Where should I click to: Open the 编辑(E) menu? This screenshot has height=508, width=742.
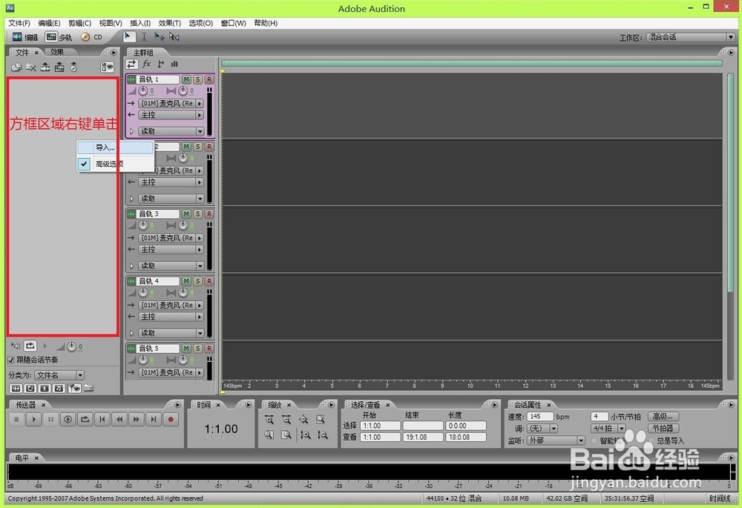49,23
